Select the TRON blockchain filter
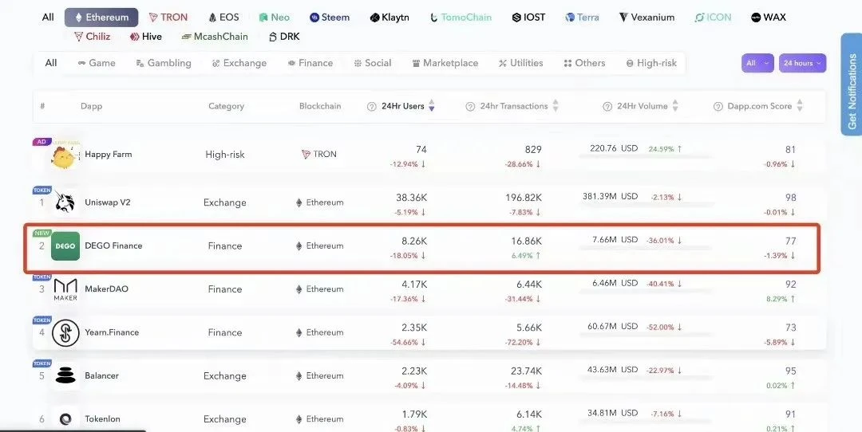Image resolution: width=862 pixels, height=432 pixels. 168,18
